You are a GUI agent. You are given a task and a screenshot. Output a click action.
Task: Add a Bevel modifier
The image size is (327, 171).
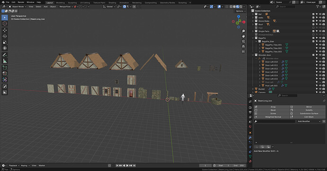272,110
